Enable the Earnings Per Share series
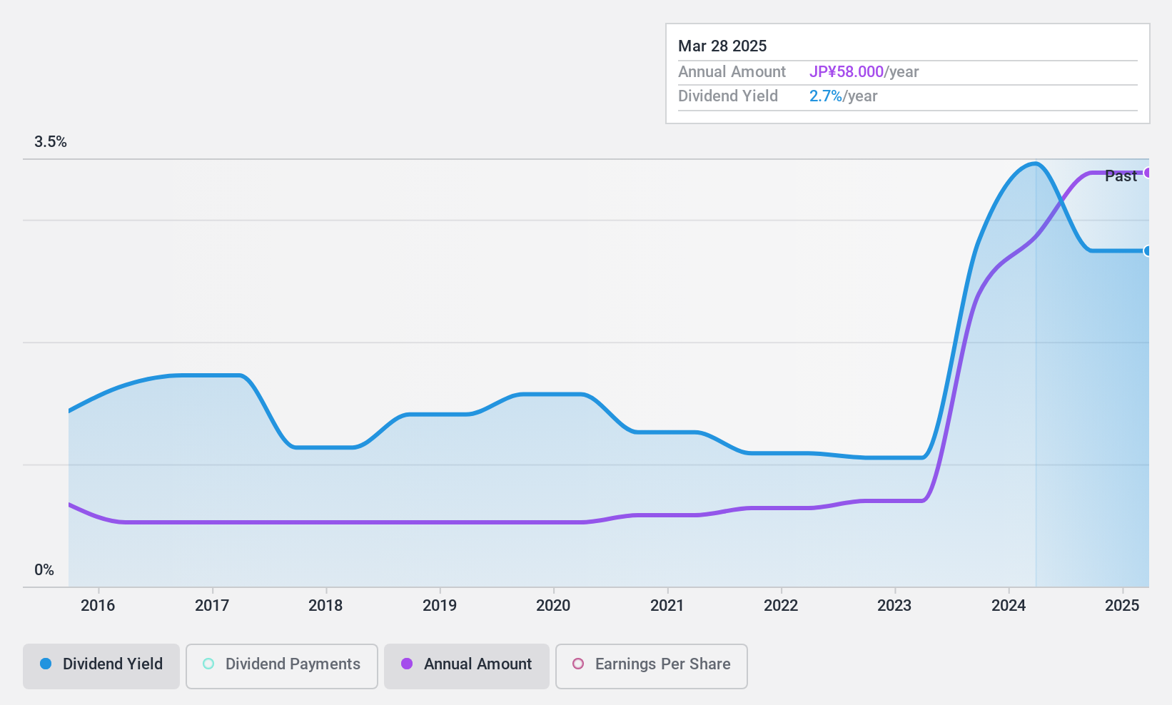1172x705 pixels. (x=651, y=666)
